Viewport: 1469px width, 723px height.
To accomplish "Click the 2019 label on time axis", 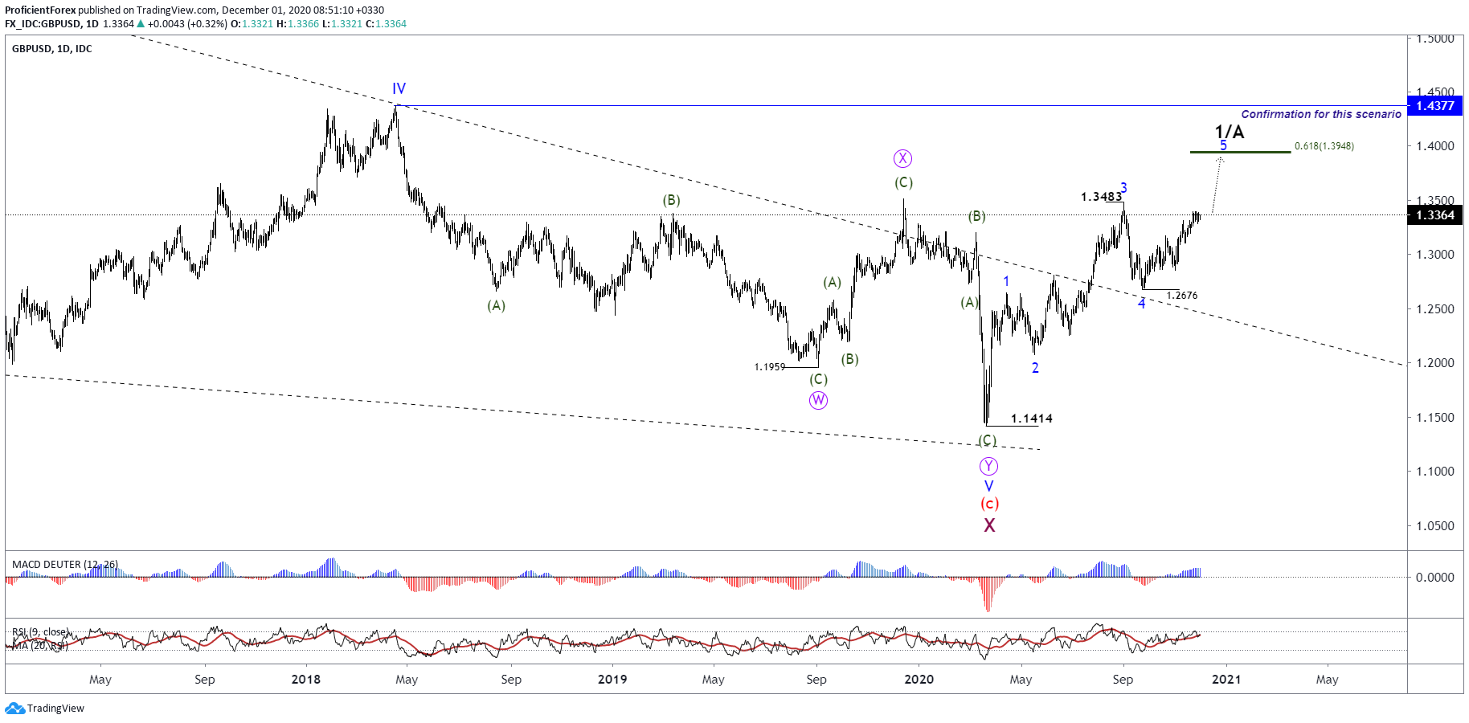I will tap(612, 680).
